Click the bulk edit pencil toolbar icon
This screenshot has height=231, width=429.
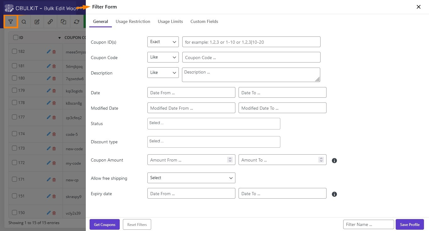coord(37,22)
